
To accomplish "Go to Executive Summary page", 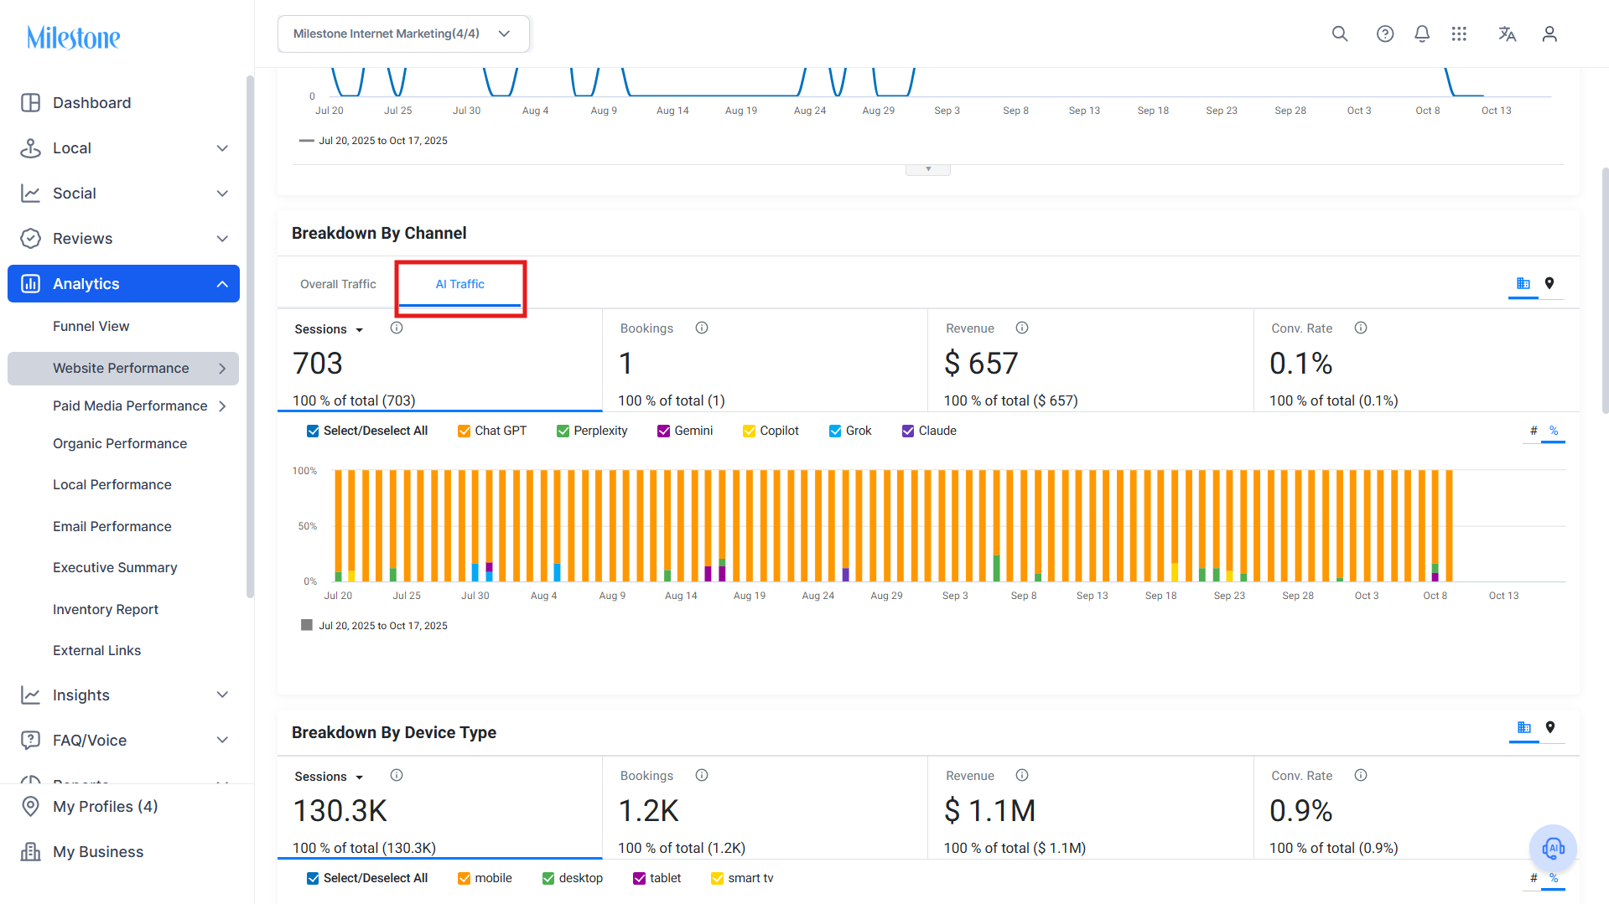I will tap(115, 567).
